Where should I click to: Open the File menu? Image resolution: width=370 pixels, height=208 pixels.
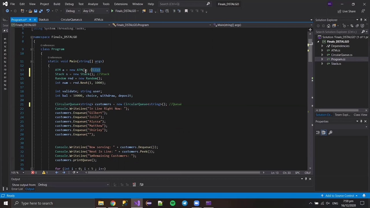12,4
